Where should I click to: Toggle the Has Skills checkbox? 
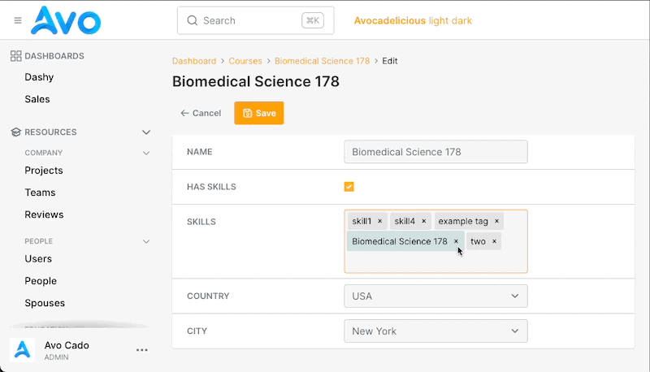pyautogui.click(x=349, y=187)
